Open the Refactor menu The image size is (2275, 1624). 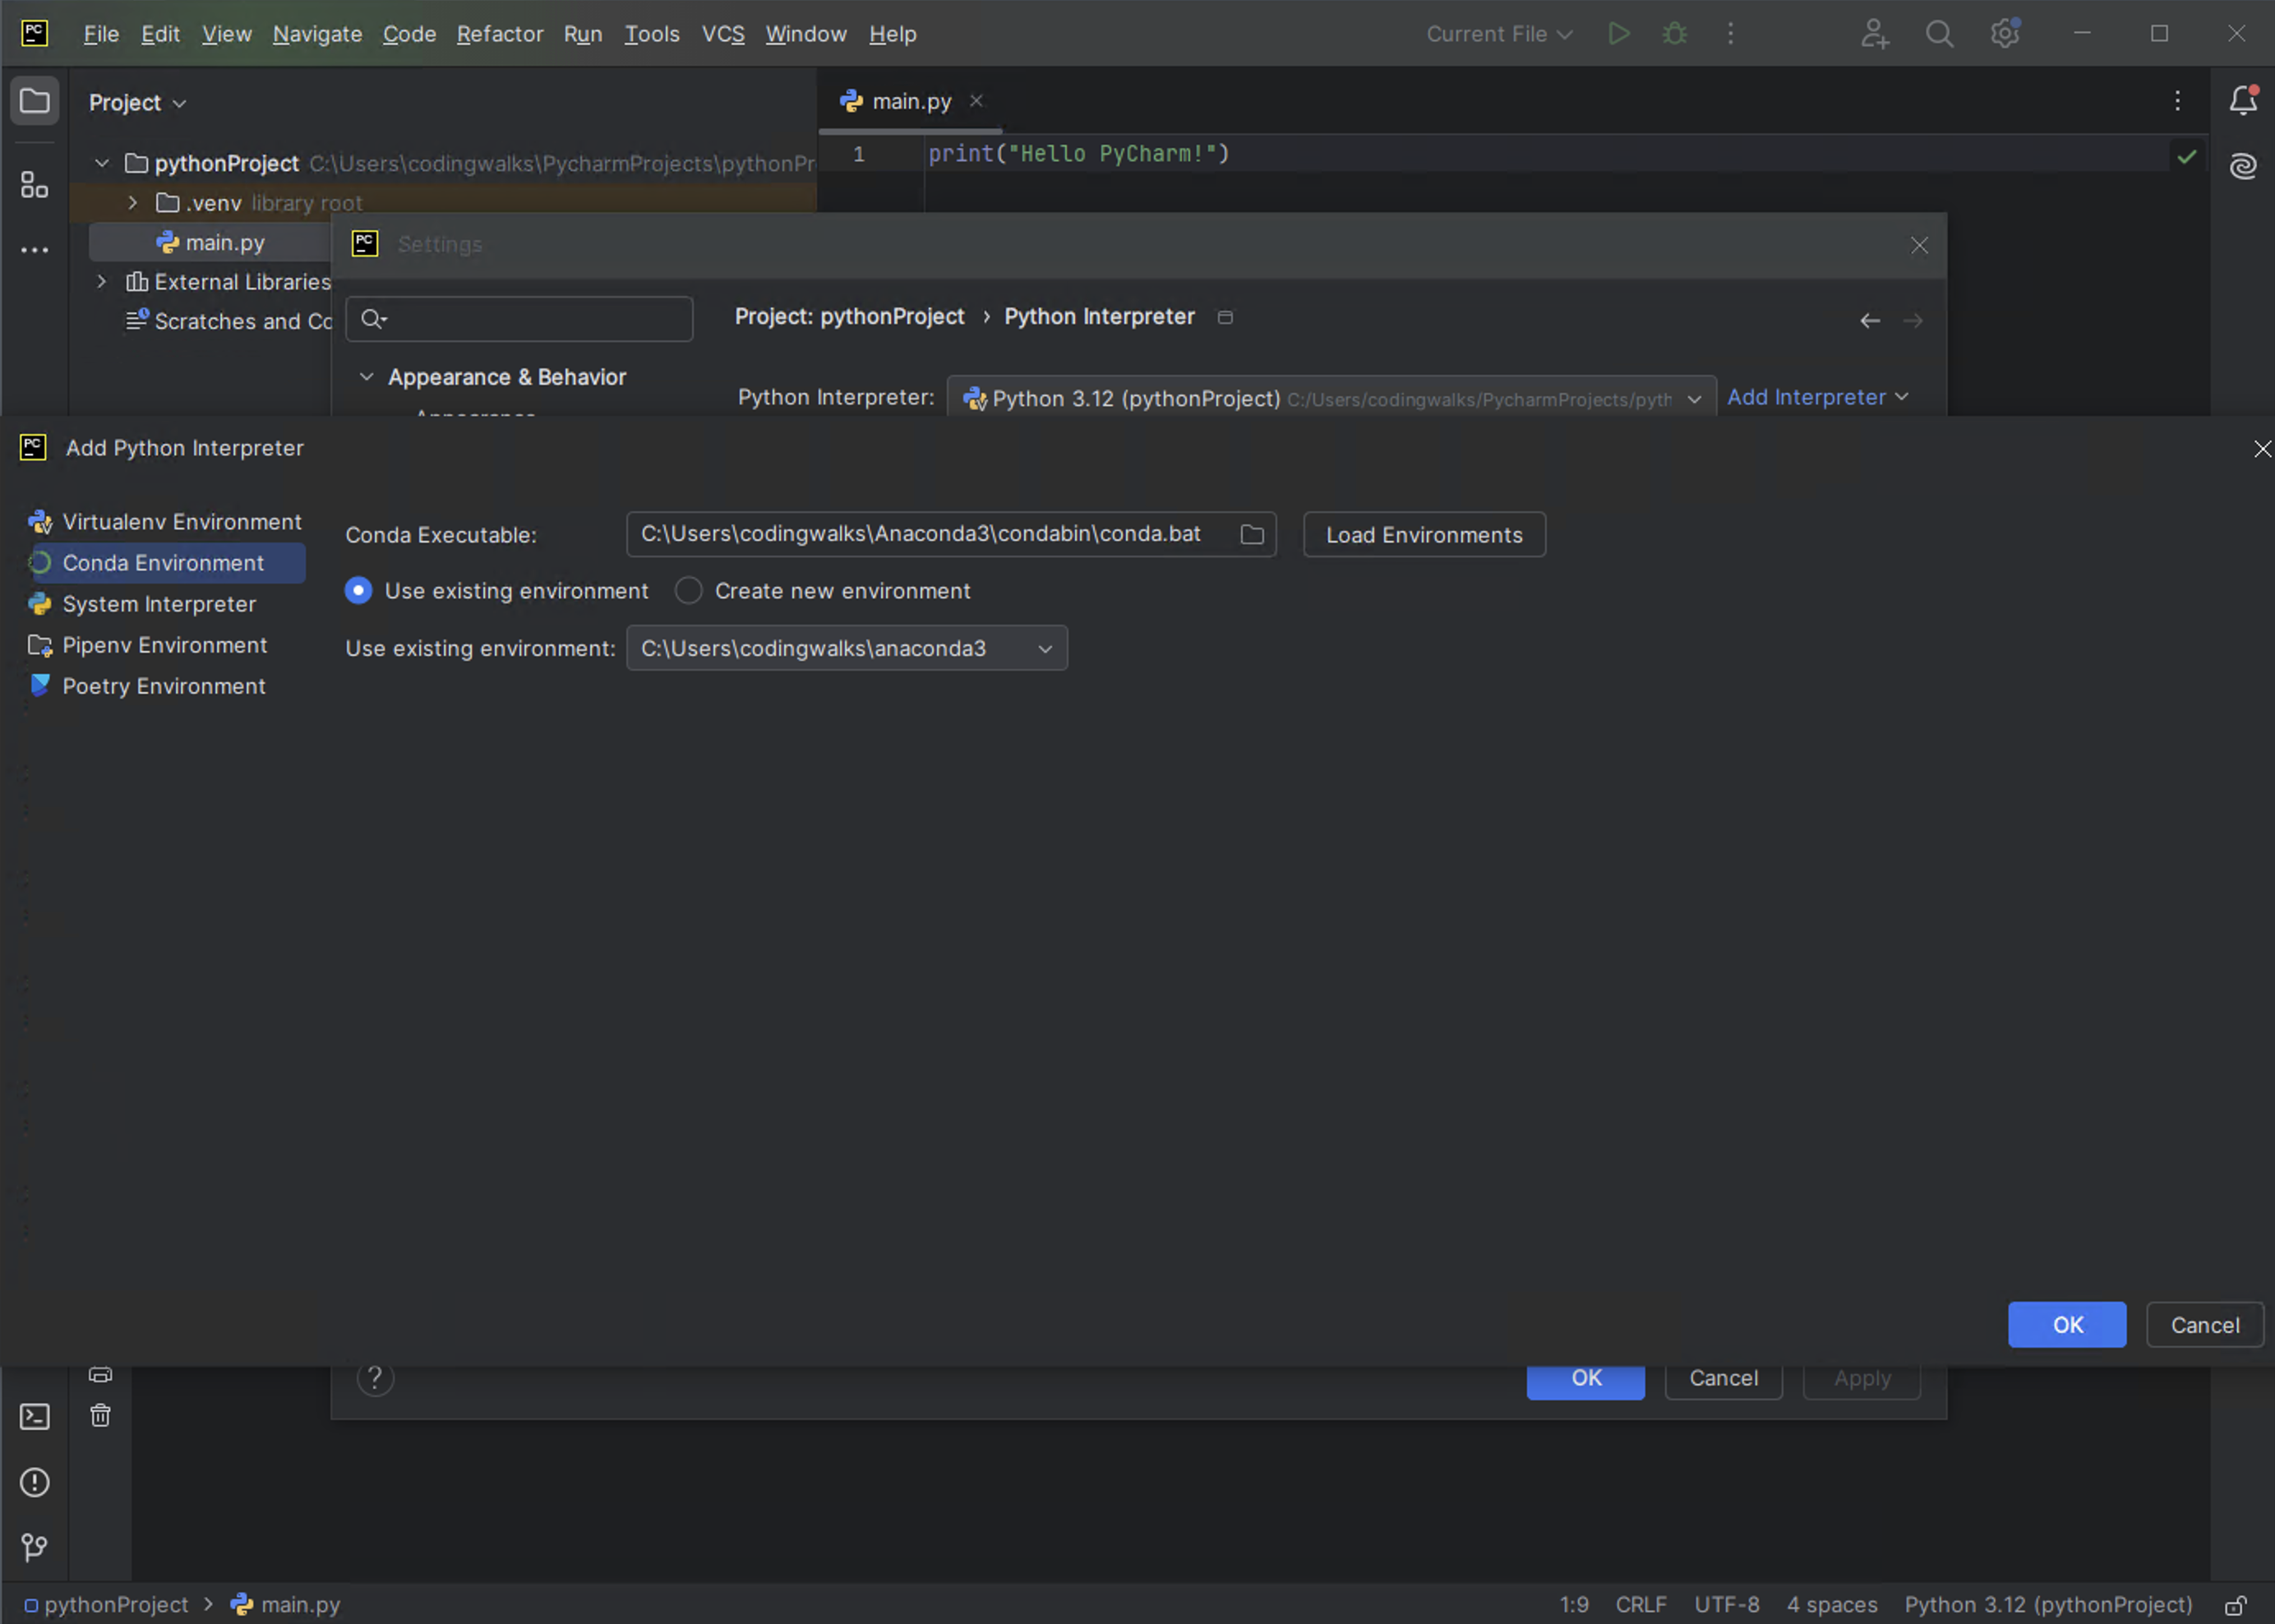[499, 34]
